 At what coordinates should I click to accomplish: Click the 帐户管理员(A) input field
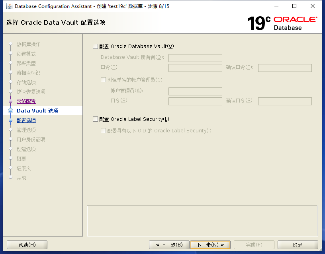[195, 91]
